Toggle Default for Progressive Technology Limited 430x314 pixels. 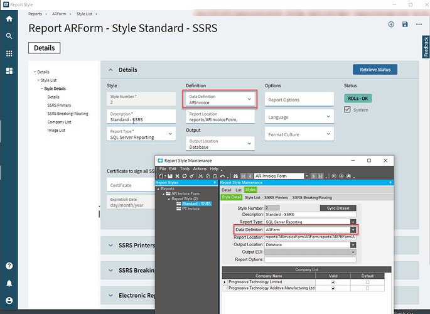click(x=367, y=282)
